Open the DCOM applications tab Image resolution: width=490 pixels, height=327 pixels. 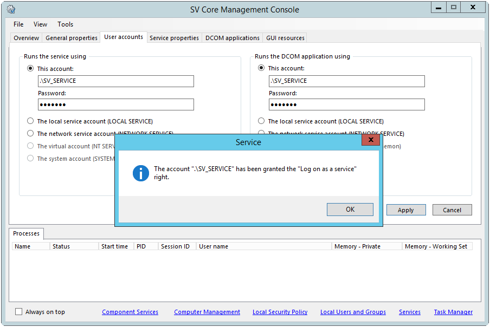coord(233,38)
